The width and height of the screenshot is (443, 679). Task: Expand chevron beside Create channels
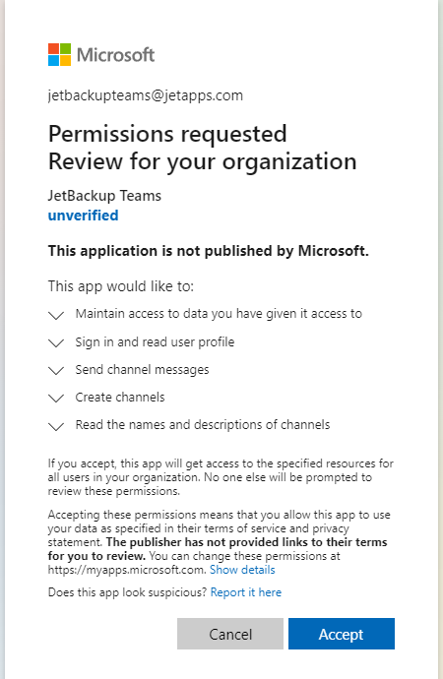[56, 398]
